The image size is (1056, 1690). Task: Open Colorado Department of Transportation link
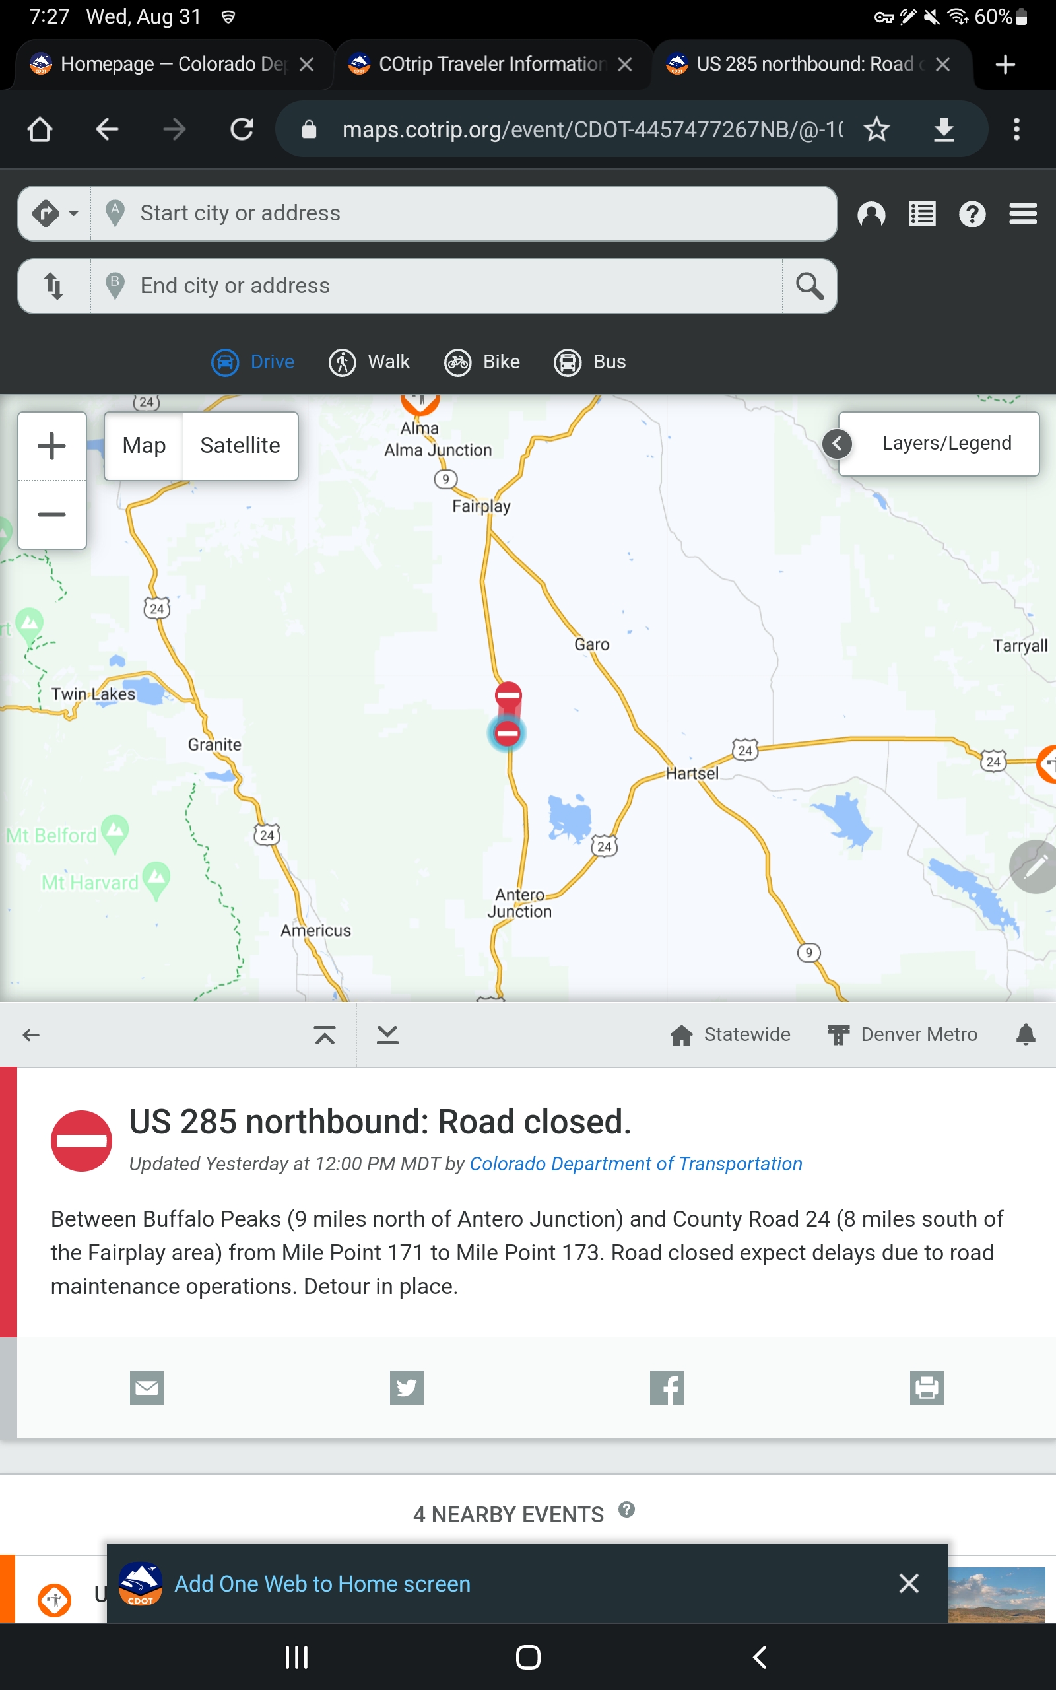point(636,1163)
